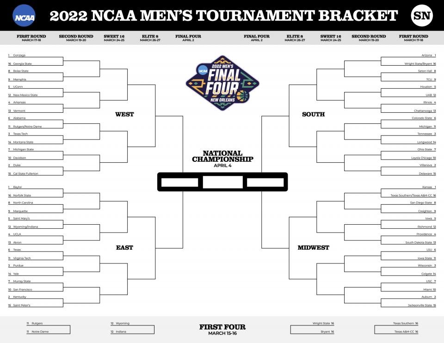The height and width of the screenshot is (343, 444).
Task: Click the SN Sporting News logo
Action: (422, 16)
